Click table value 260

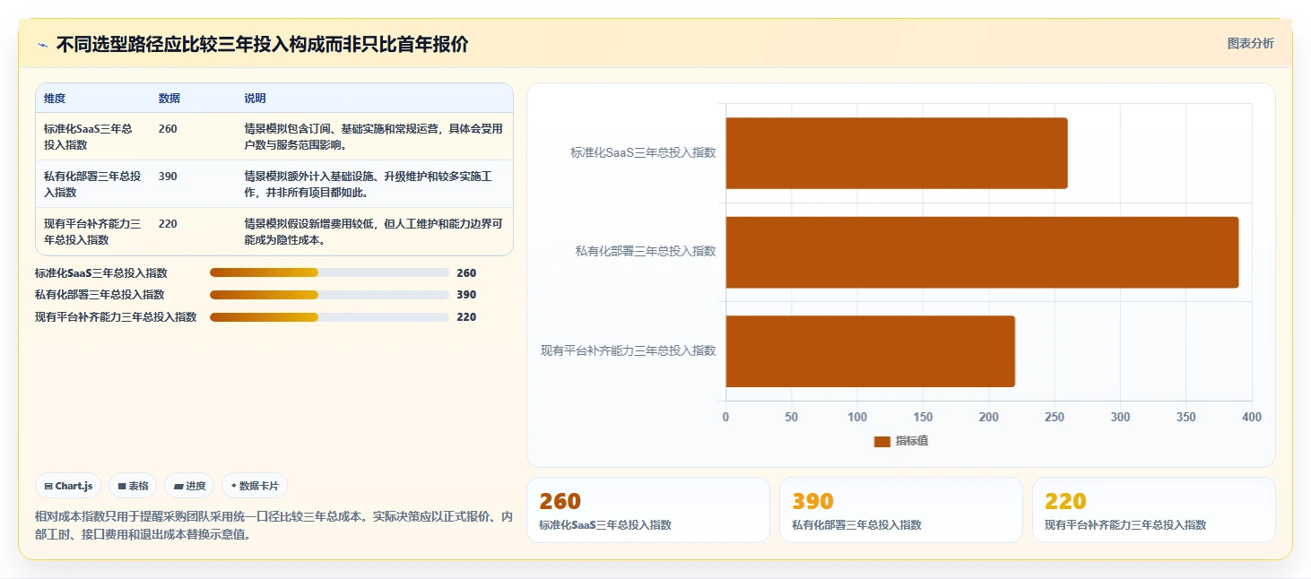(168, 129)
